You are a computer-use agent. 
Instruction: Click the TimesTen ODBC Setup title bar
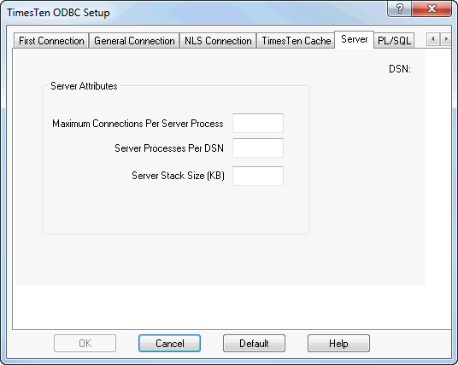58,13
